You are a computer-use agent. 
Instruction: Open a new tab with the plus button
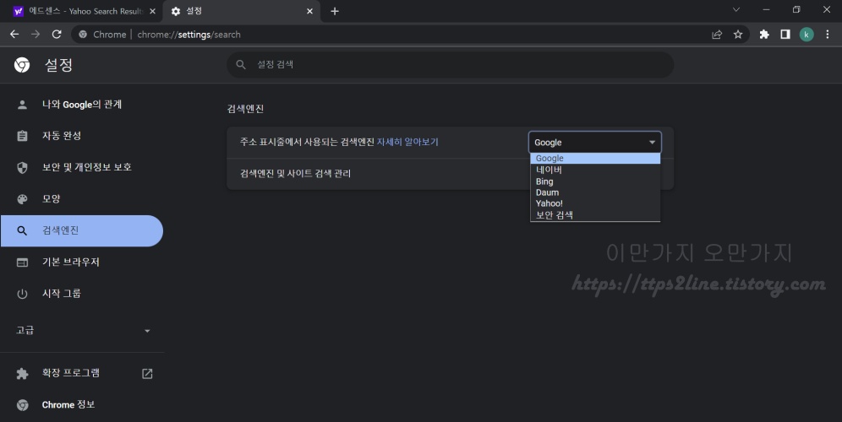(x=335, y=11)
